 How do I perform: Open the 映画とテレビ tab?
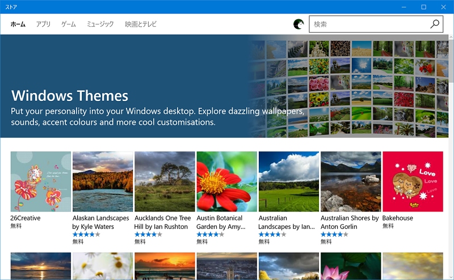(x=141, y=24)
